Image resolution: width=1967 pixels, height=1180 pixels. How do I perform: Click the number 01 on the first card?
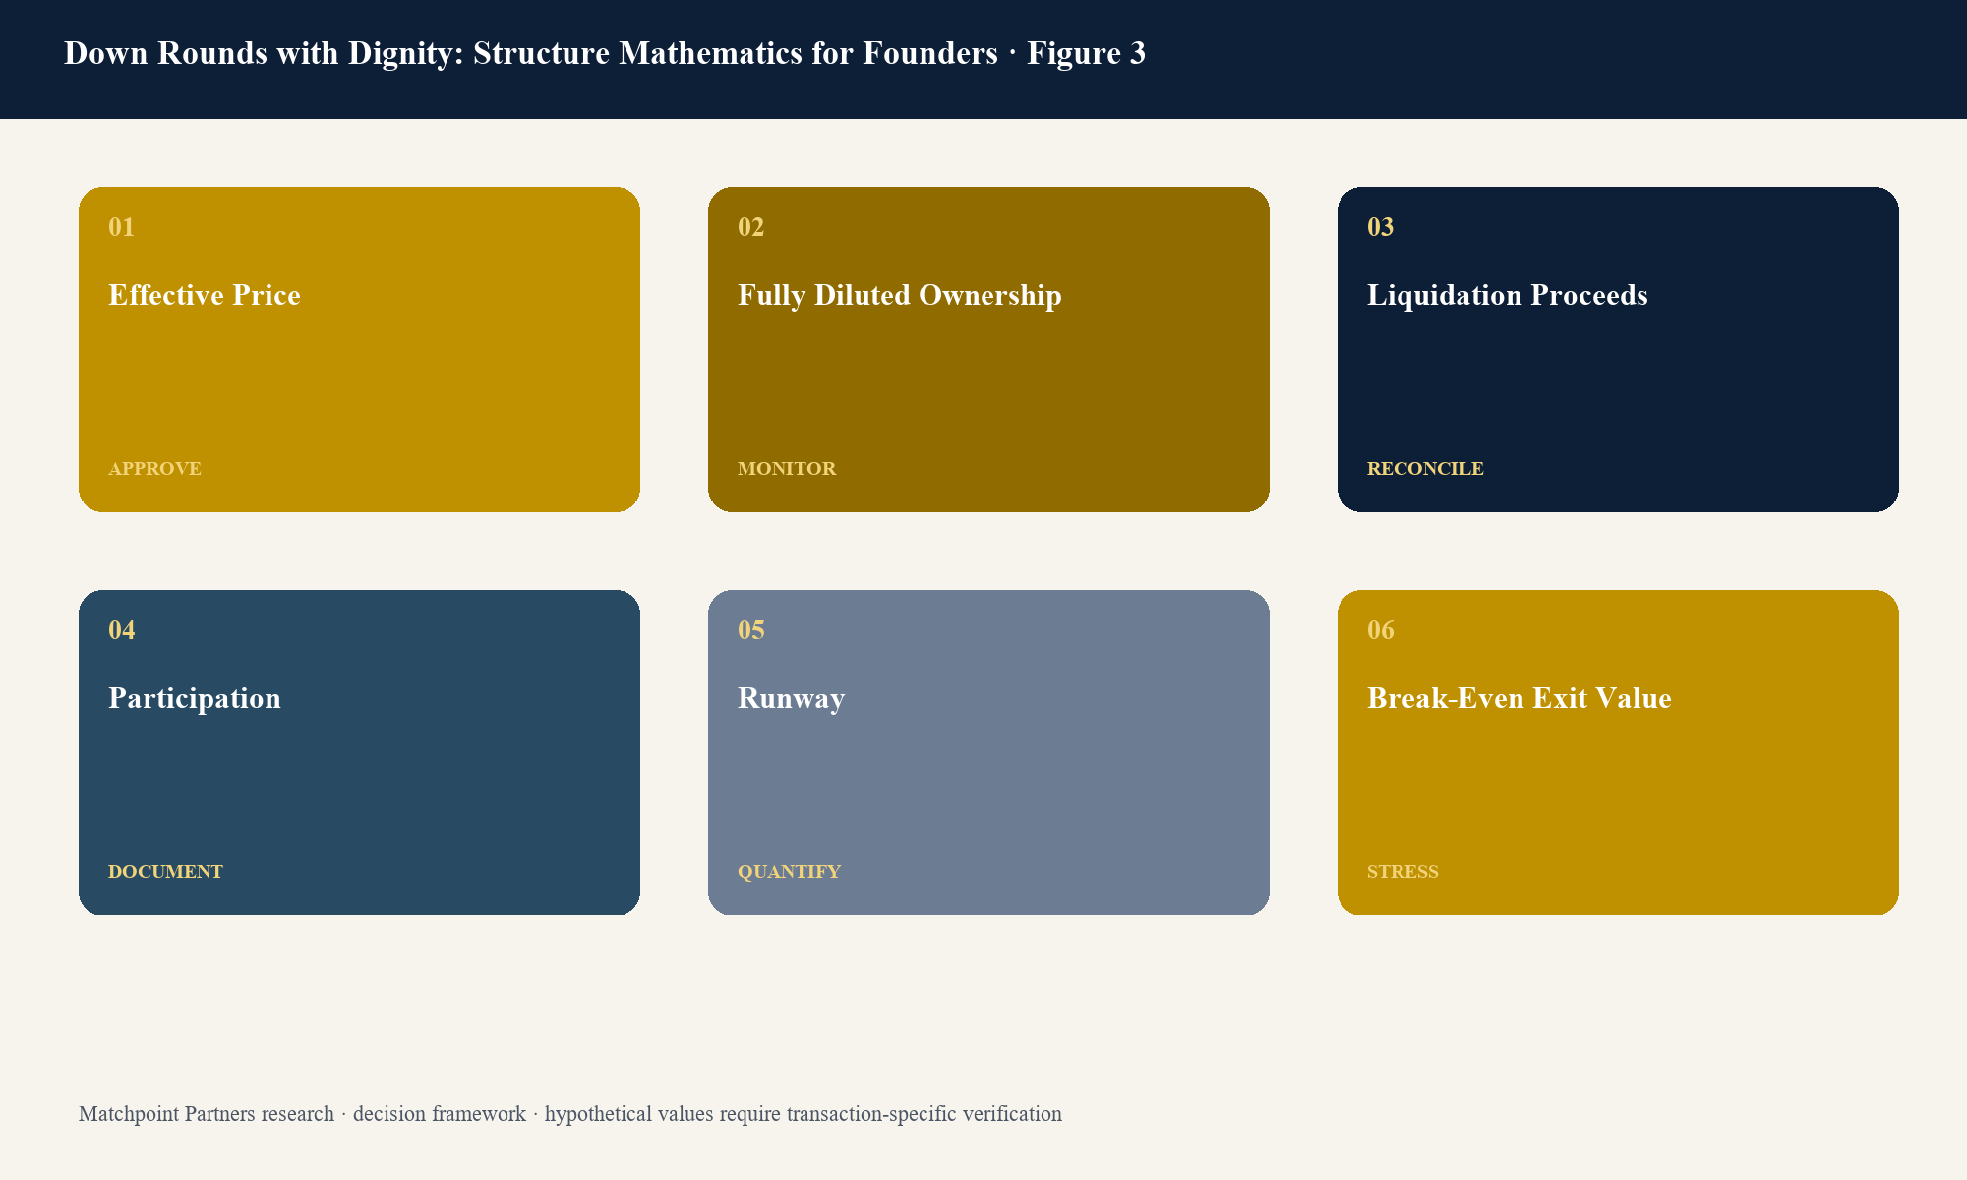121,227
